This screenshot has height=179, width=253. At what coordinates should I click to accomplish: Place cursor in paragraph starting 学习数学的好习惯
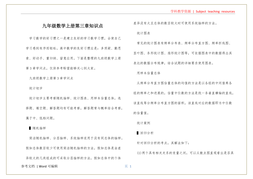pos(74,38)
